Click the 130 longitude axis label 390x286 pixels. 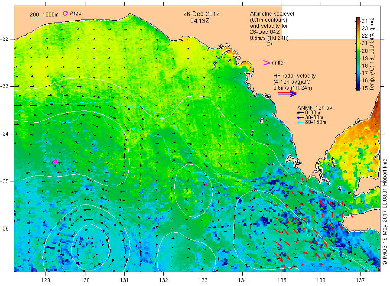point(85,280)
